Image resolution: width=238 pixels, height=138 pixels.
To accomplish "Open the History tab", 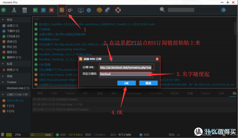I will click(206, 93).
